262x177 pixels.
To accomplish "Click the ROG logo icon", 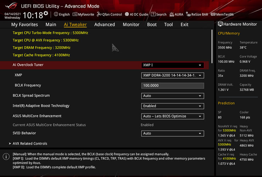I will point(11,6).
